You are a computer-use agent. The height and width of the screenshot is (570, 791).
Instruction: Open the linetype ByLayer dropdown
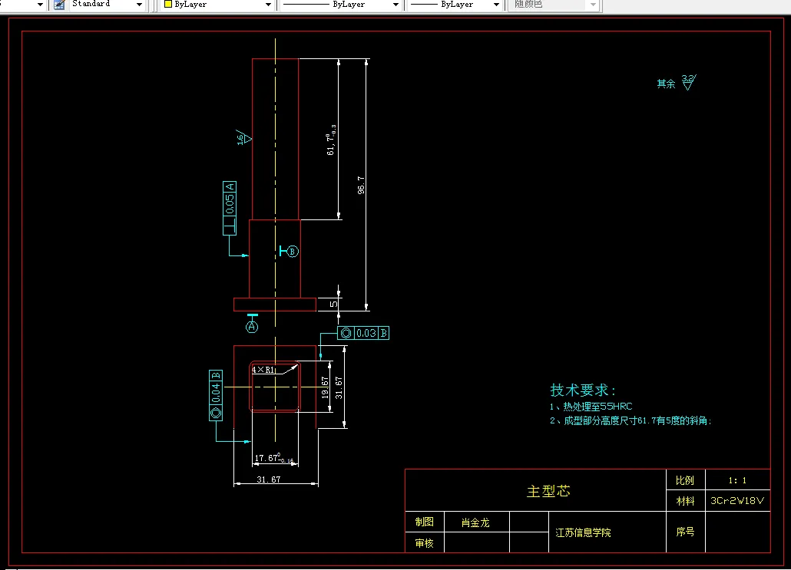[395, 5]
